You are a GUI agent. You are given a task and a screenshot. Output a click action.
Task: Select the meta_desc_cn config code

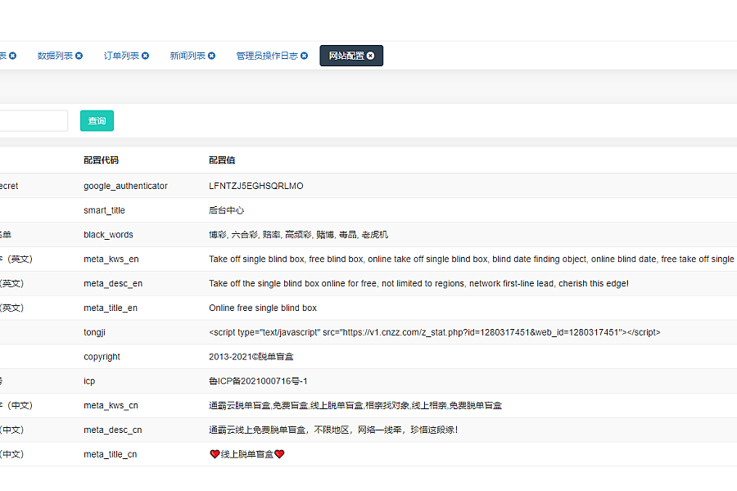[x=113, y=430]
